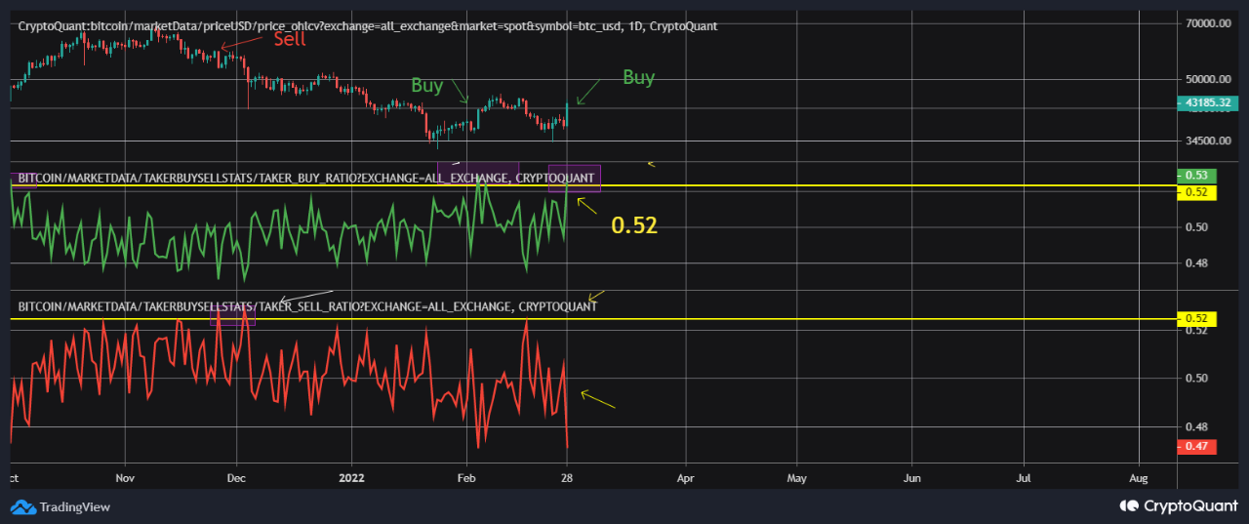Image resolution: width=1249 pixels, height=524 pixels.
Task: Click the large yellow 0.52 annotation text
Action: tap(634, 226)
